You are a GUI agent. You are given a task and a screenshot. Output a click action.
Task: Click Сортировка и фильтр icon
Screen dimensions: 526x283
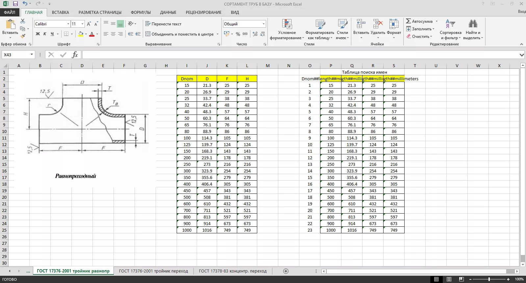[450, 24]
